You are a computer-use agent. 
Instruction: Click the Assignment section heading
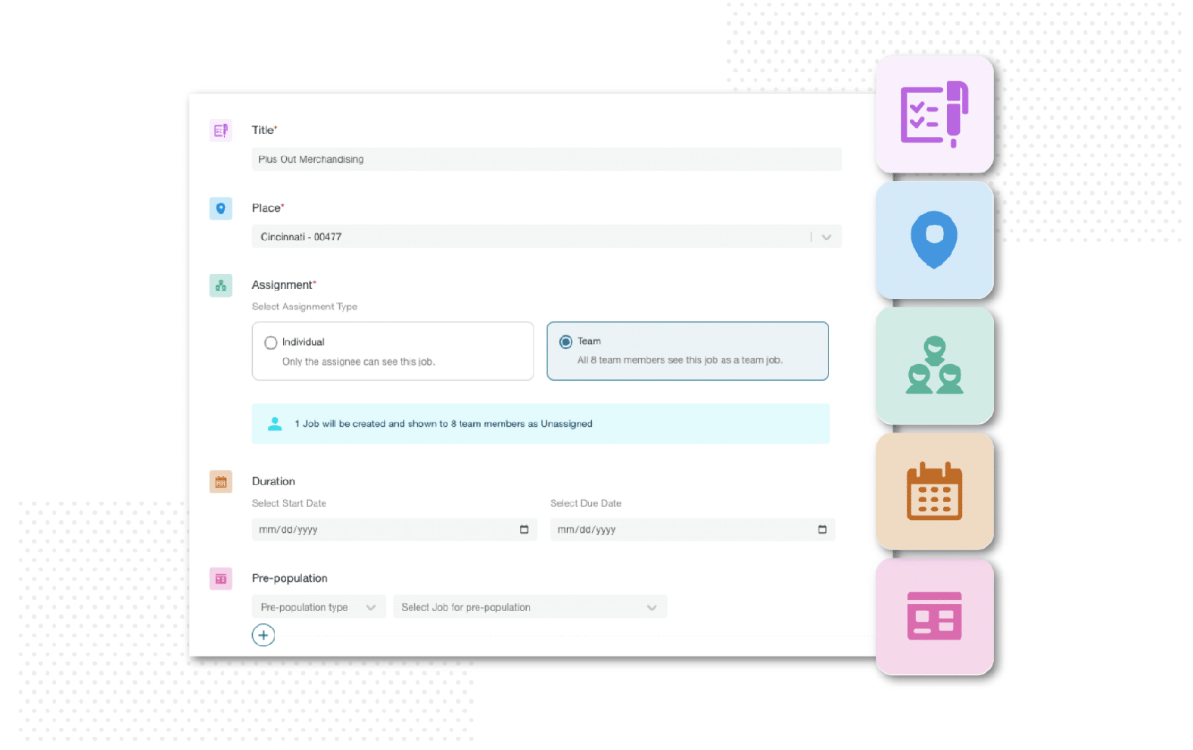(284, 285)
